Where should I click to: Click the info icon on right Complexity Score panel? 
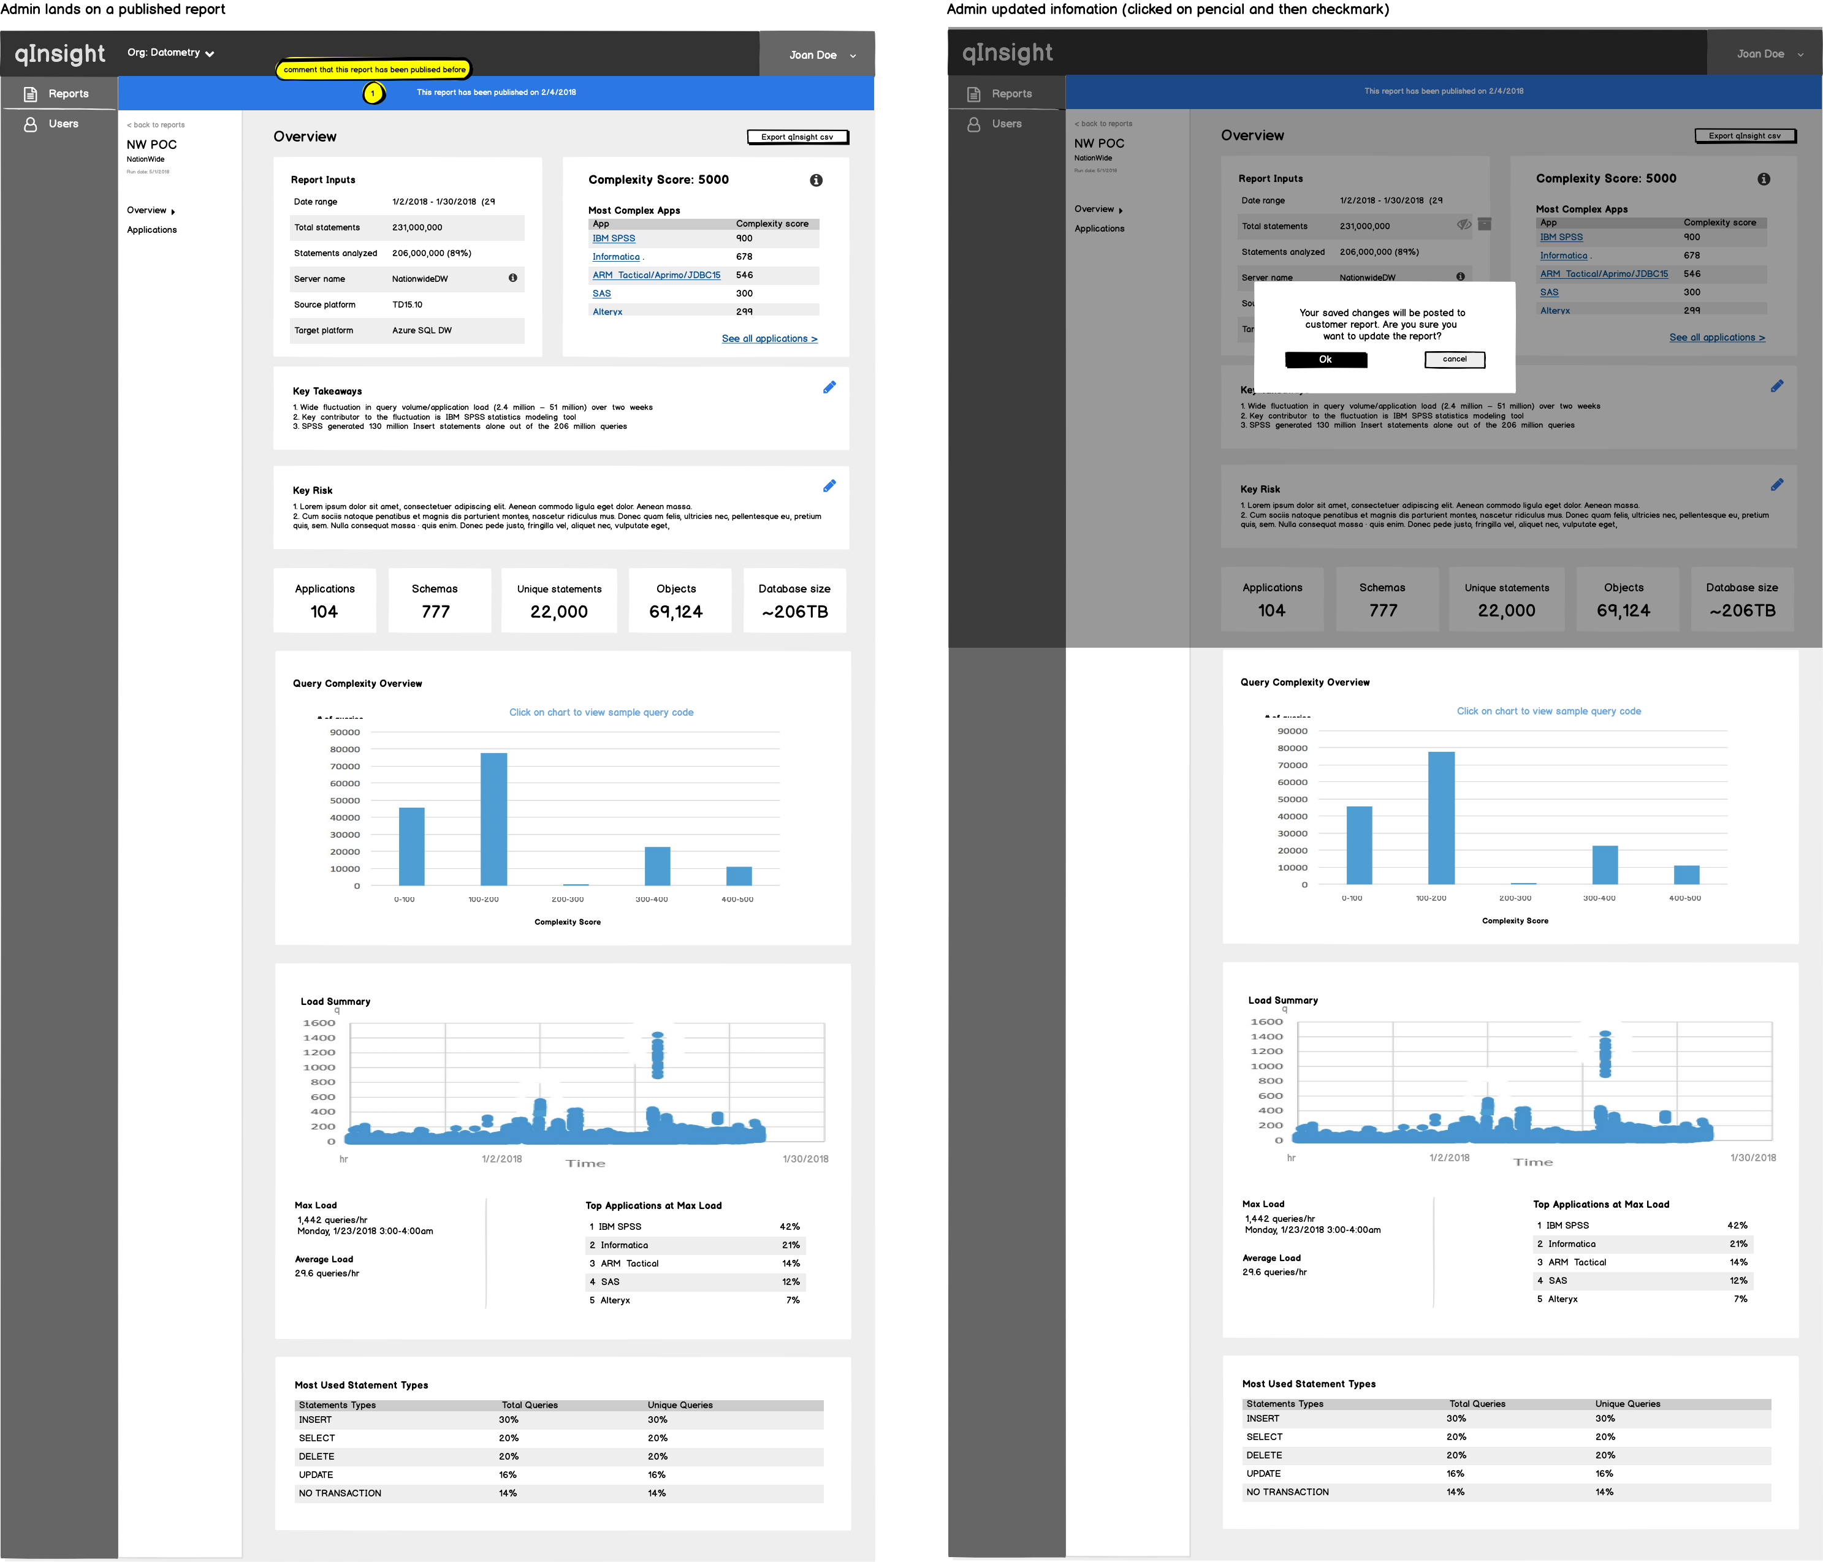[x=1765, y=178]
